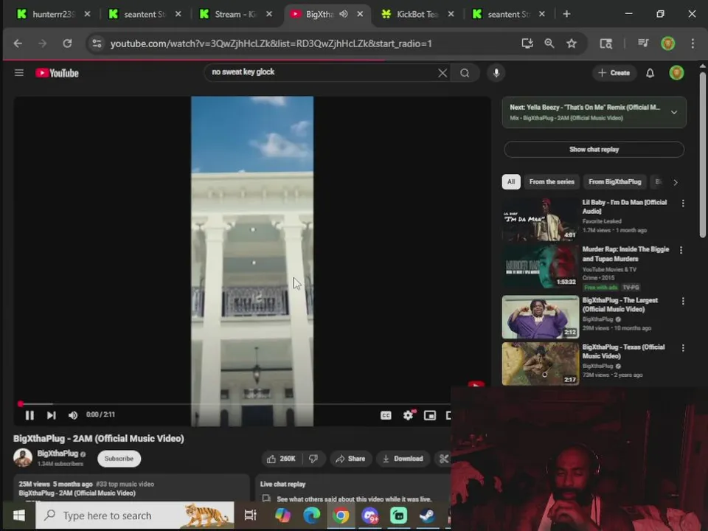
Task: Open Chrome three-dot menu
Action: tap(693, 44)
